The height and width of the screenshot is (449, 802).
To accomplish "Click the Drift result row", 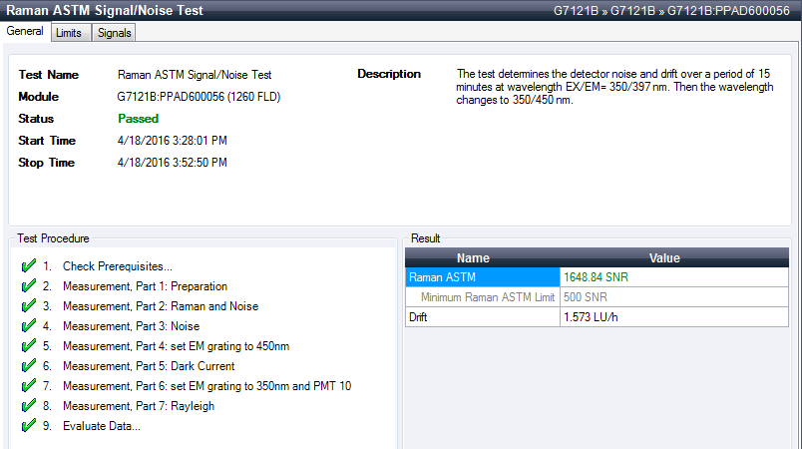I will (x=483, y=316).
